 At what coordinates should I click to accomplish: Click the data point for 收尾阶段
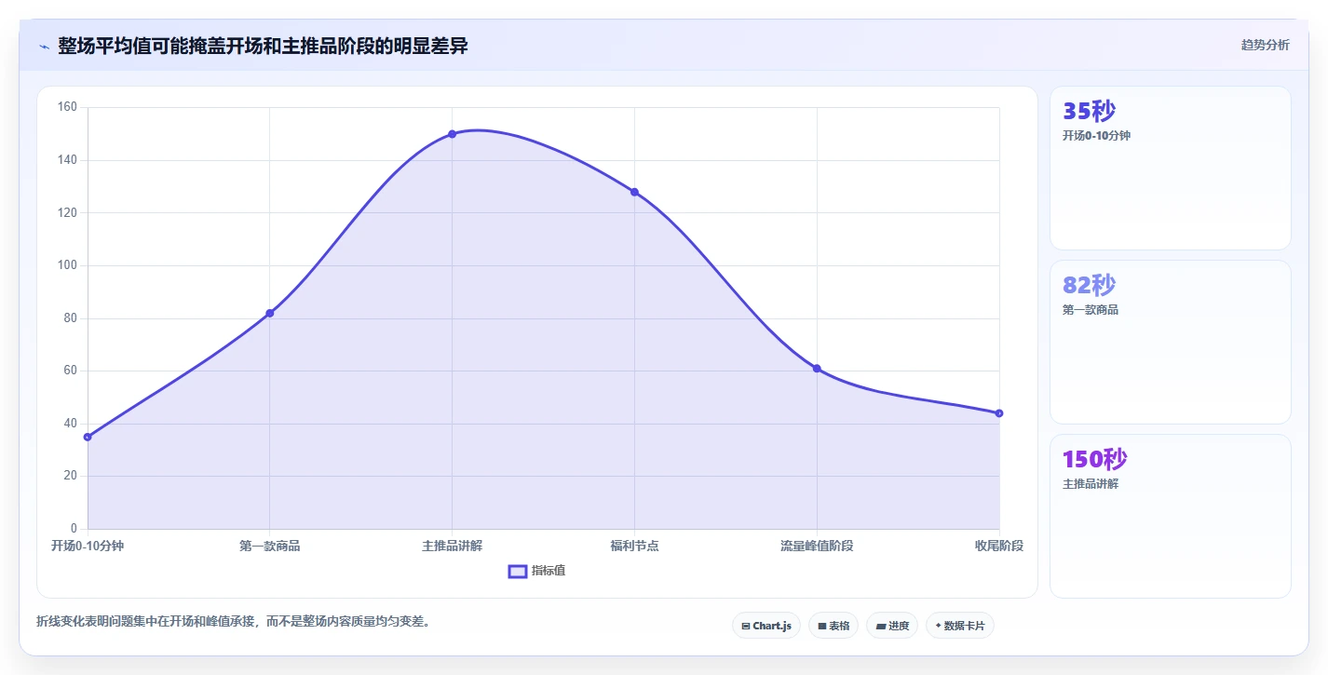pyautogui.click(x=999, y=413)
